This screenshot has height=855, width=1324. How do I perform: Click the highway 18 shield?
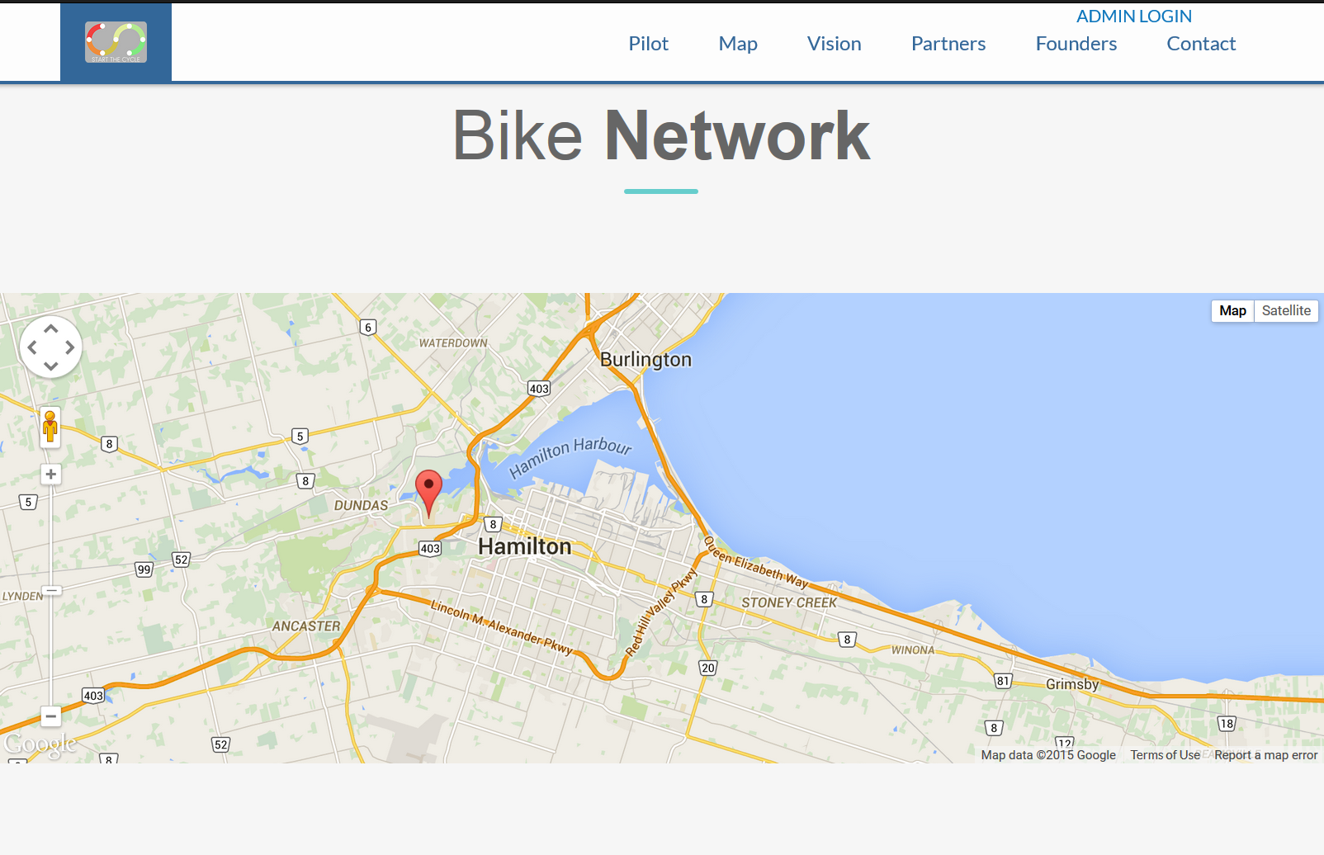pyautogui.click(x=1227, y=724)
